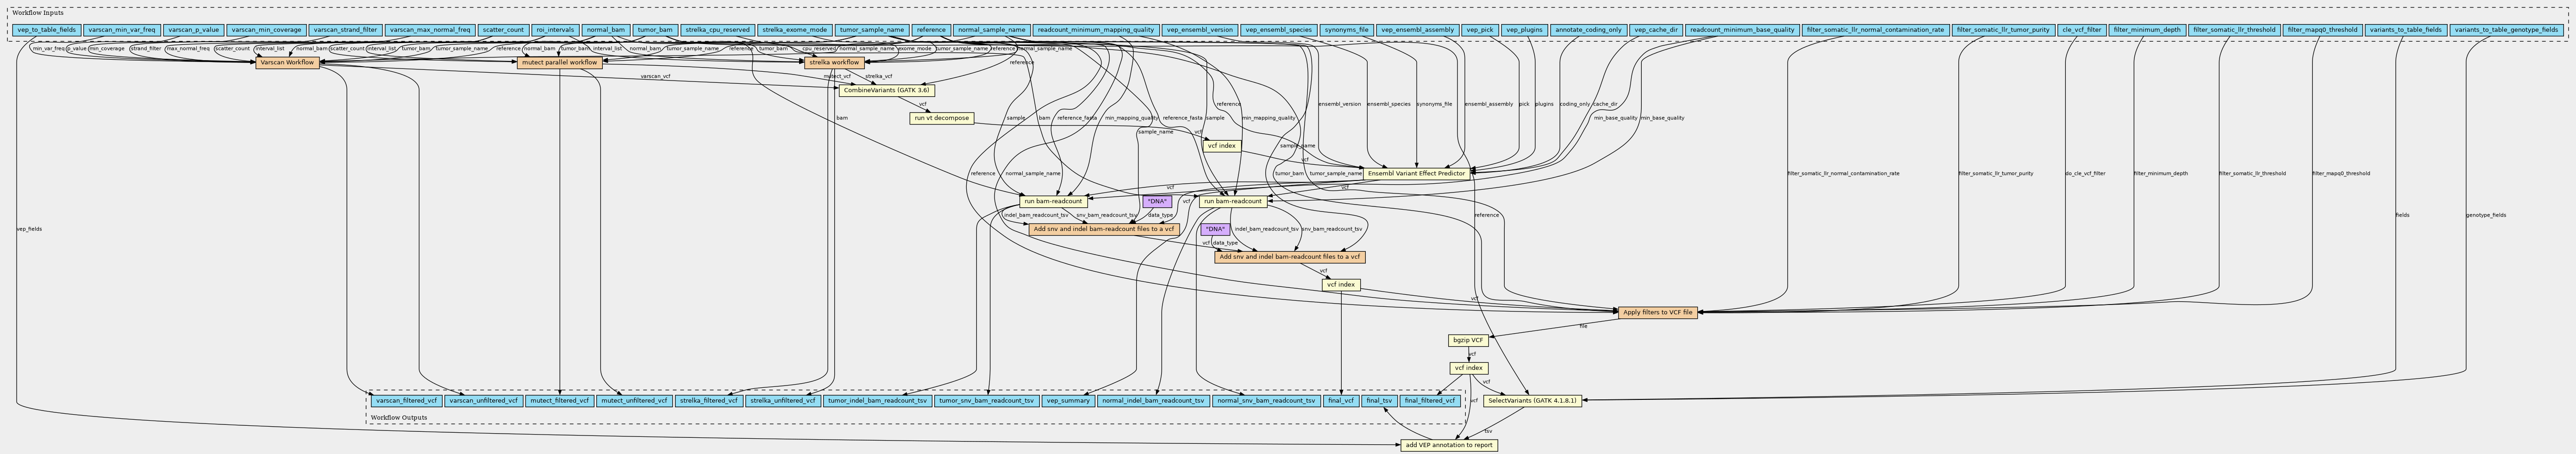Click the Varscan Workflow node
2576x454 pixels.
click(286, 63)
